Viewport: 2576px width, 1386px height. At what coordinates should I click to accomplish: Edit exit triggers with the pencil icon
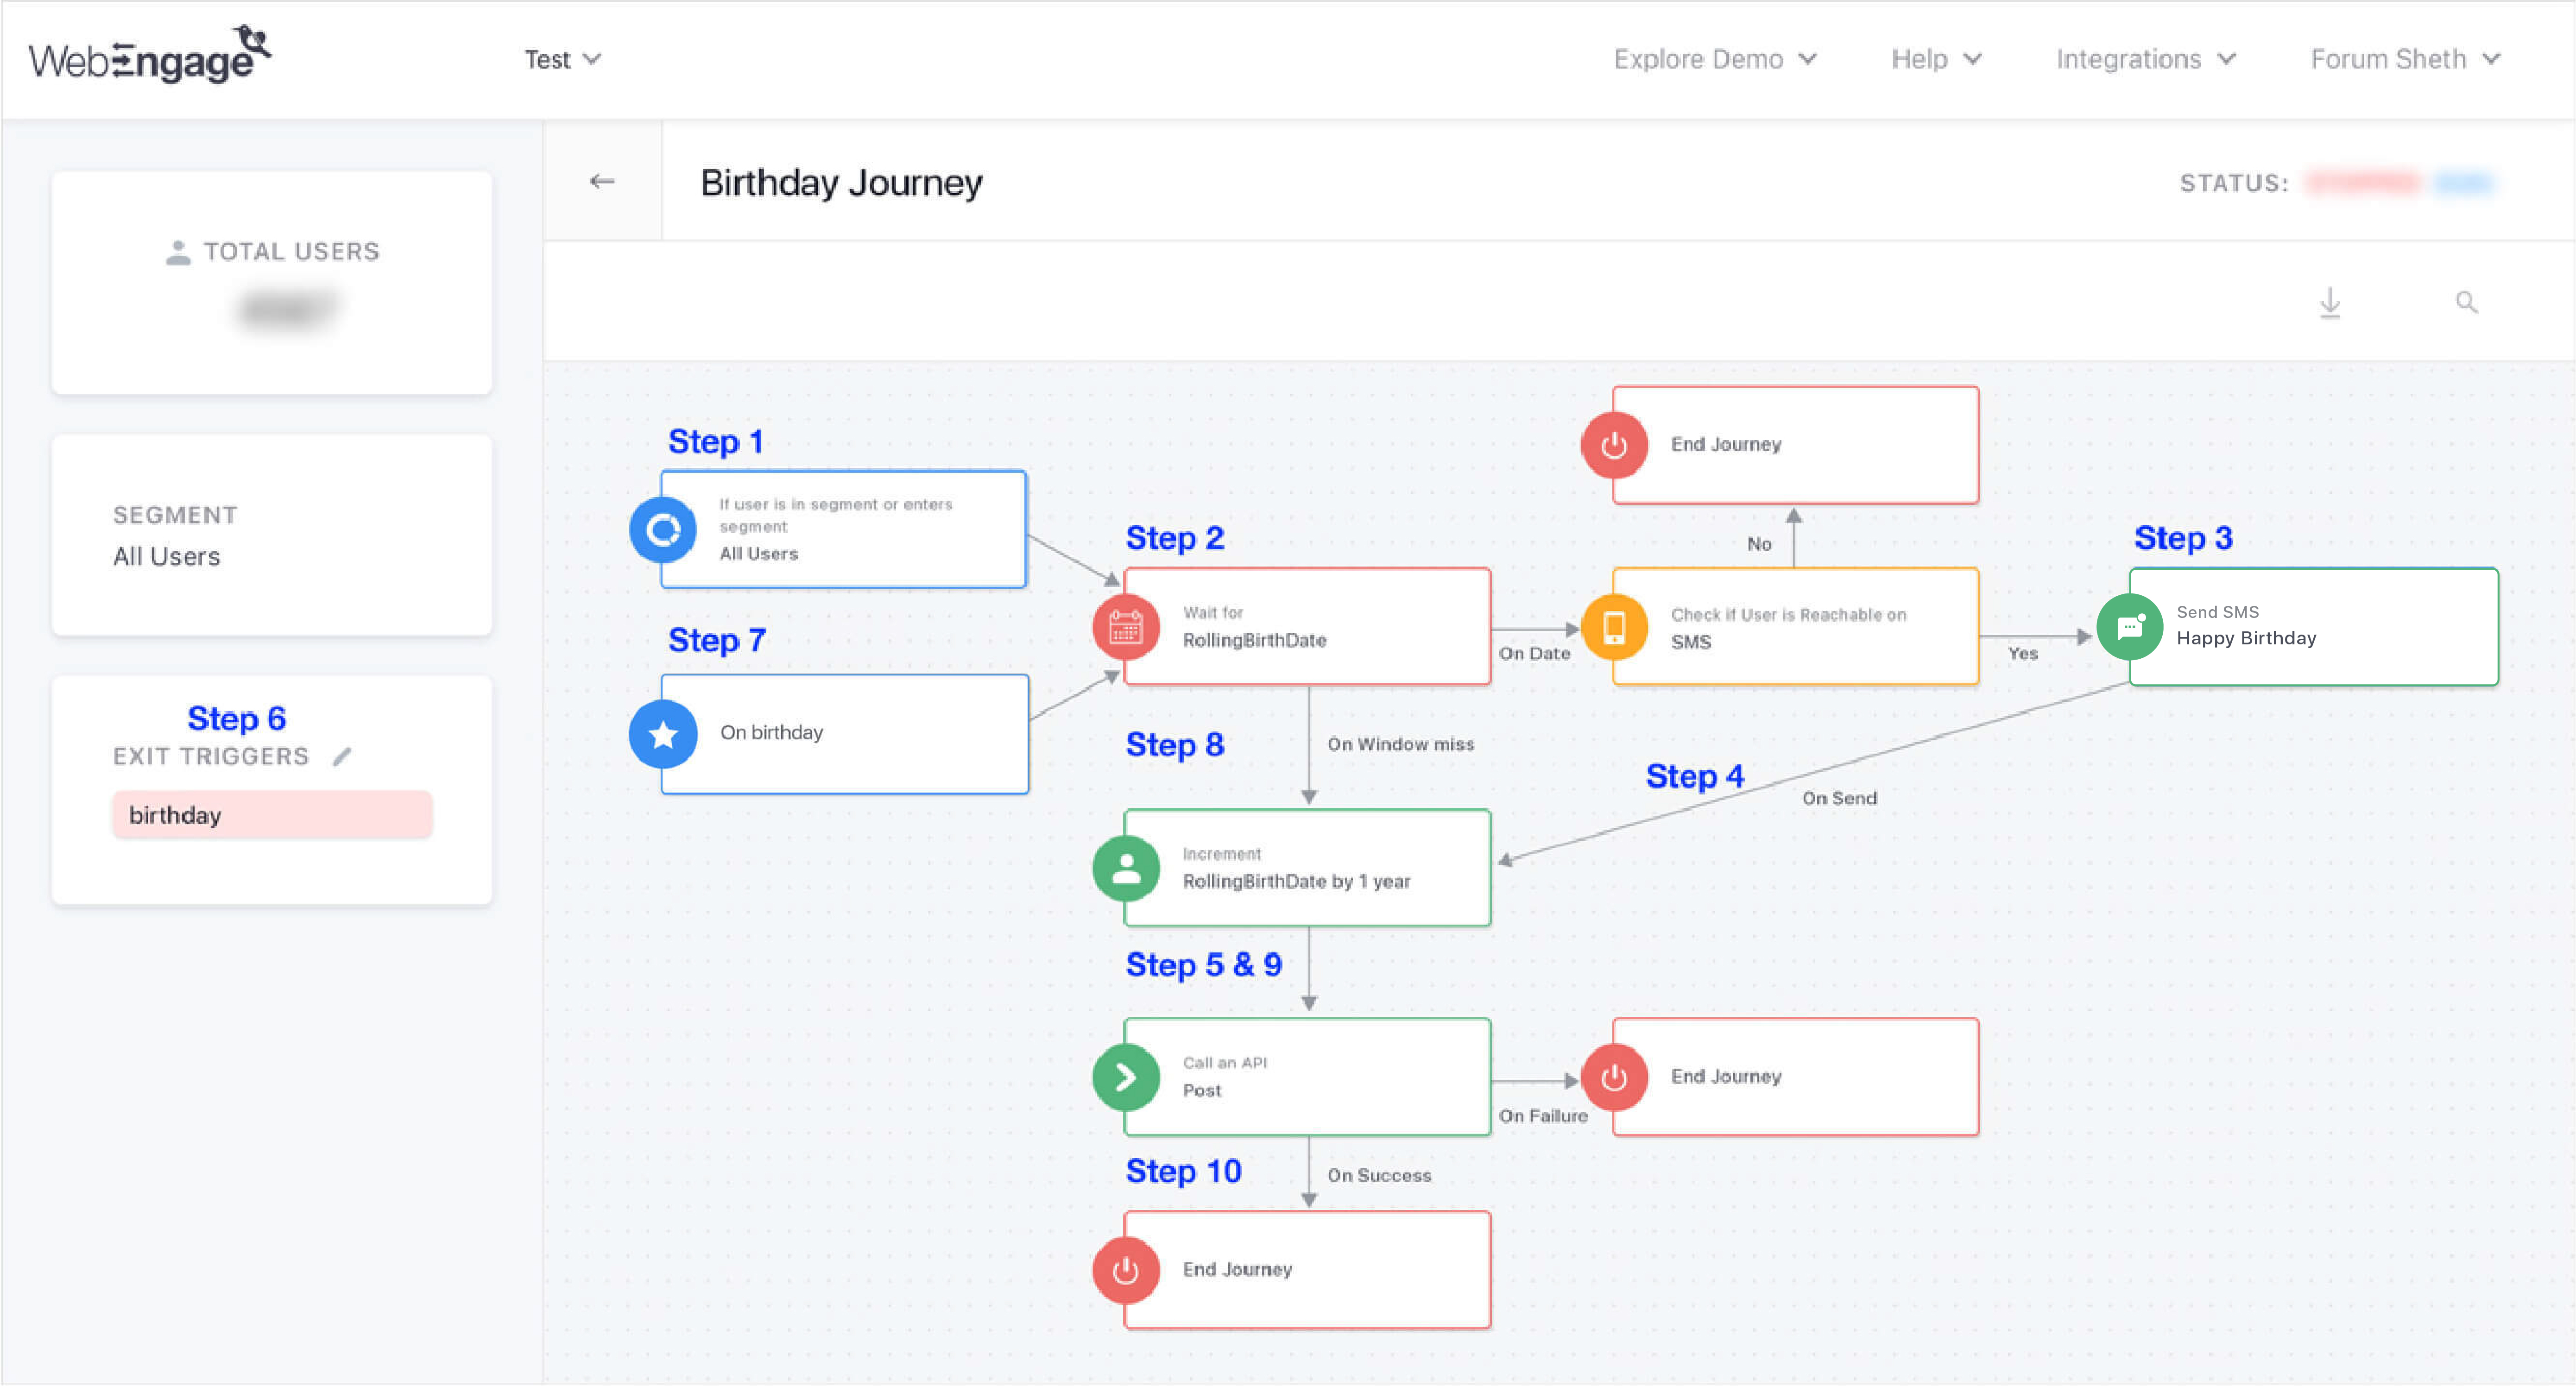342,757
